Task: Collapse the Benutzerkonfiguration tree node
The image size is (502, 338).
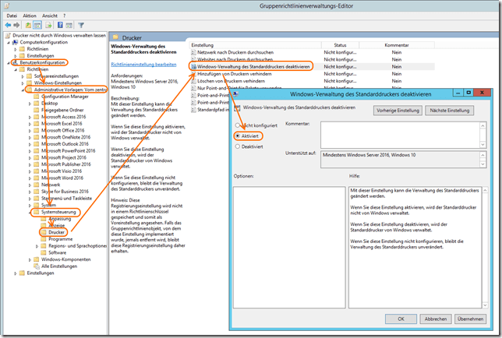Action: 6,62
